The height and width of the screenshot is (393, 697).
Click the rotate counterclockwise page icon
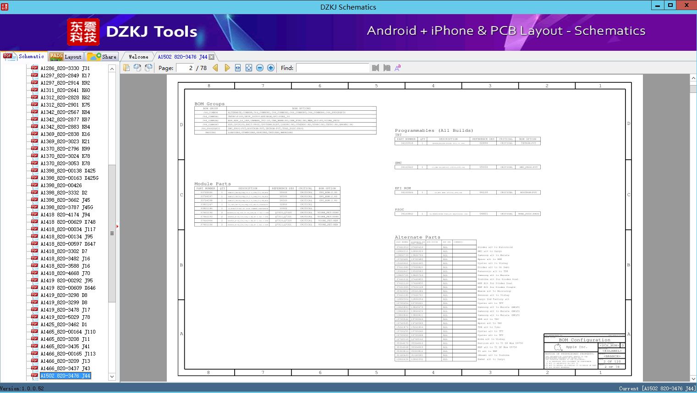(137, 68)
